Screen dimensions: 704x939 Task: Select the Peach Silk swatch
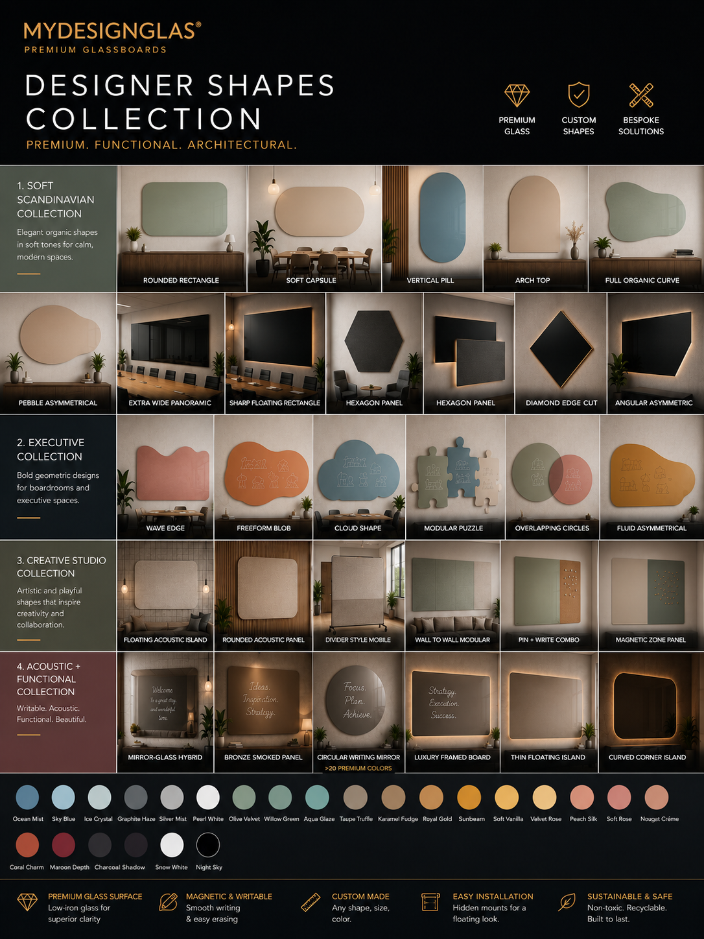pyautogui.click(x=582, y=797)
